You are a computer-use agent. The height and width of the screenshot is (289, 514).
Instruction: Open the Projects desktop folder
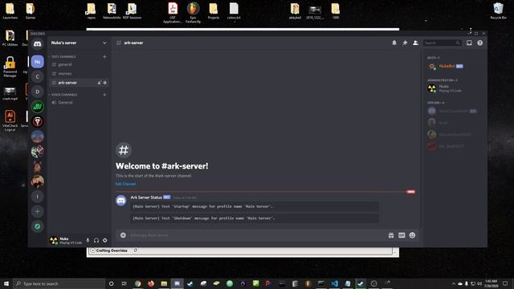(x=214, y=11)
